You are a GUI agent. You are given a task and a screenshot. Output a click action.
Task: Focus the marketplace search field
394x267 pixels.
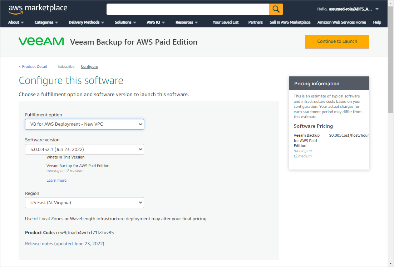188,9
